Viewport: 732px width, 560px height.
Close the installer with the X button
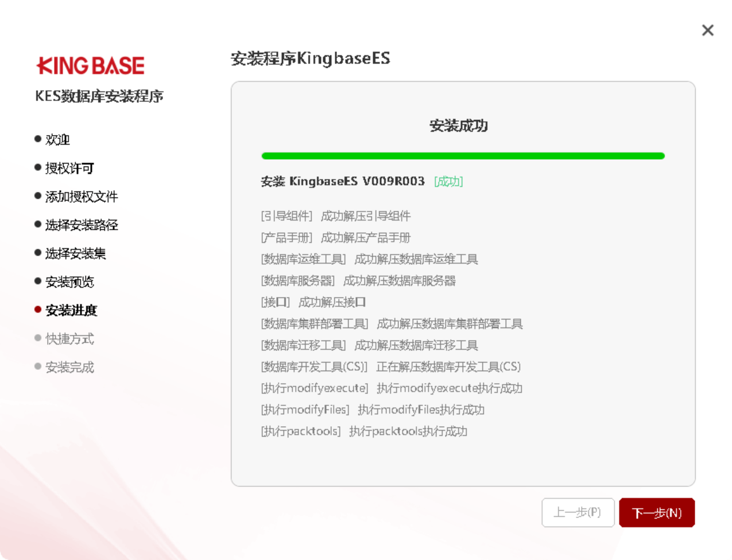707,30
